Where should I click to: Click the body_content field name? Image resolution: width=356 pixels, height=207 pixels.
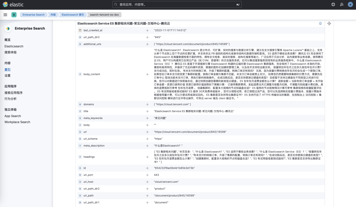92,74
